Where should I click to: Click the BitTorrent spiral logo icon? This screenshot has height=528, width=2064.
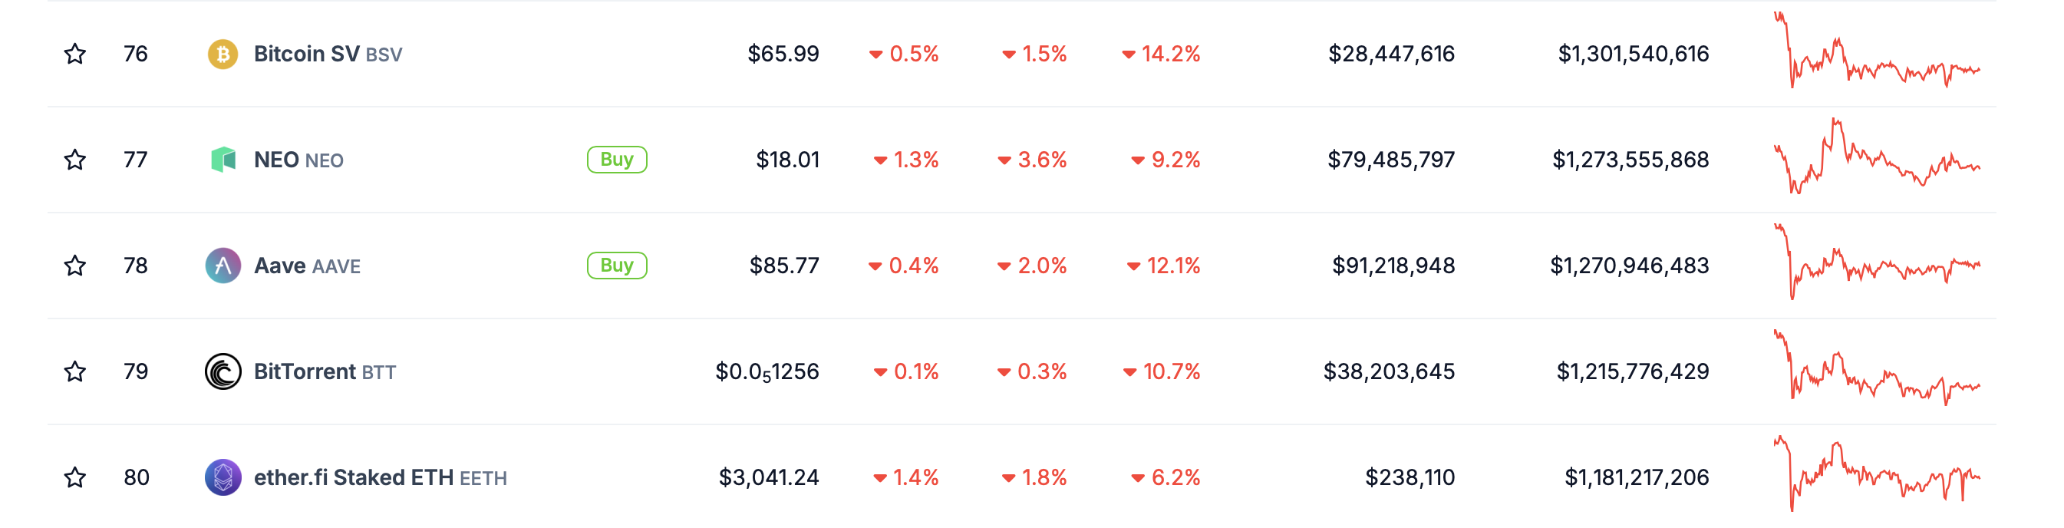coord(223,371)
